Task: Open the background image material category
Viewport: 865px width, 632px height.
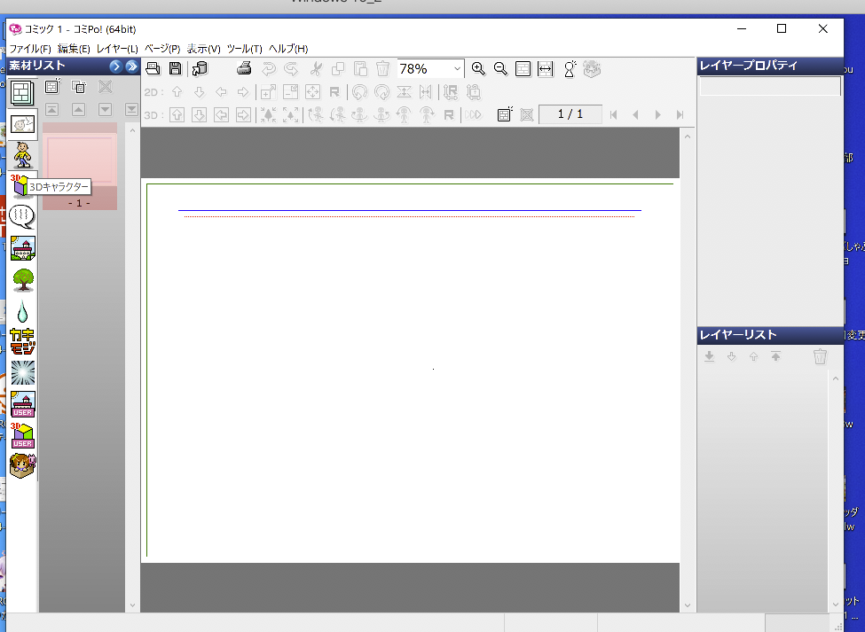Action: coord(22,248)
